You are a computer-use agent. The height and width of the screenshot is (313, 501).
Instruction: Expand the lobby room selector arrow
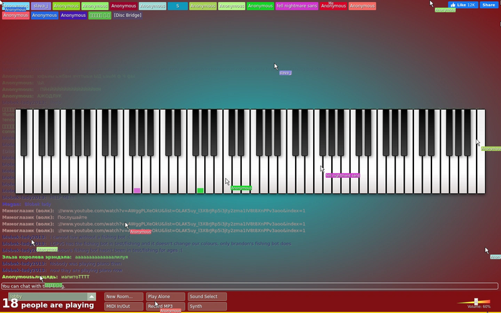click(x=91, y=297)
